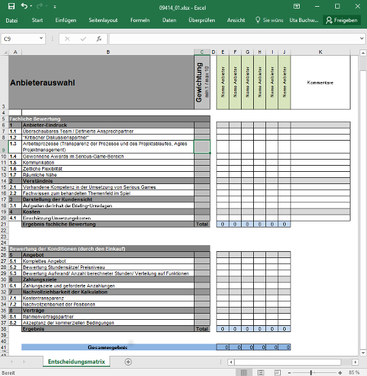Click the Kommentare header cell
This screenshot has width=367, height=376.
click(321, 83)
